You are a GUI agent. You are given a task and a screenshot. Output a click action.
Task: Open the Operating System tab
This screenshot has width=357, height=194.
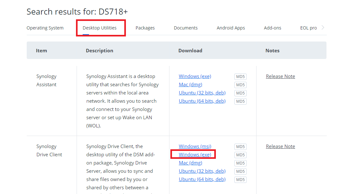[45, 28]
